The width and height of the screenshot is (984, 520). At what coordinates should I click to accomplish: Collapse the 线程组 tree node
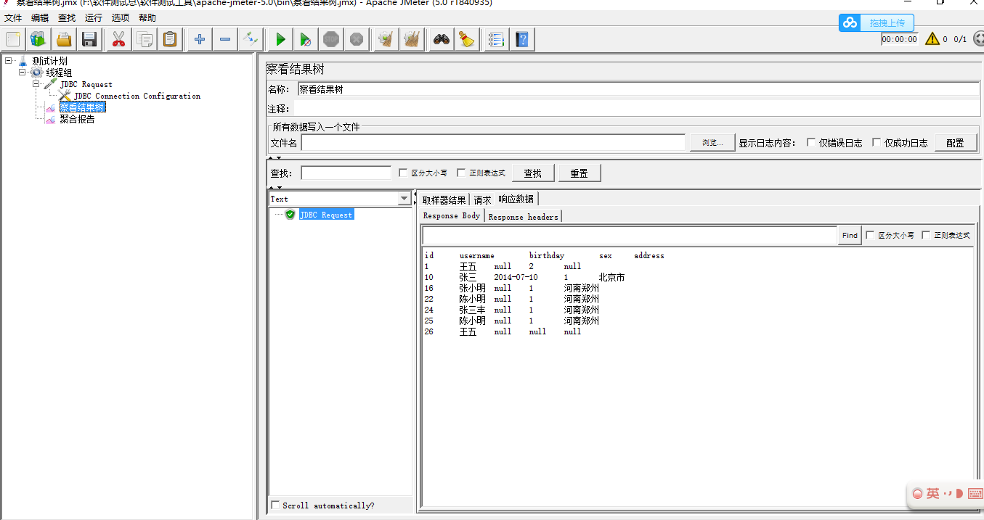[x=23, y=72]
